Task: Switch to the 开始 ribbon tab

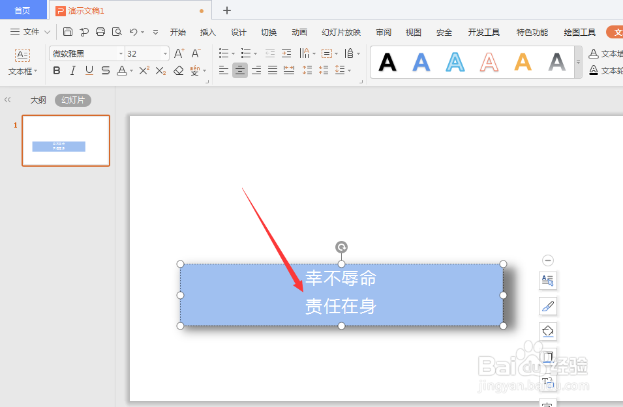Action: click(x=177, y=32)
